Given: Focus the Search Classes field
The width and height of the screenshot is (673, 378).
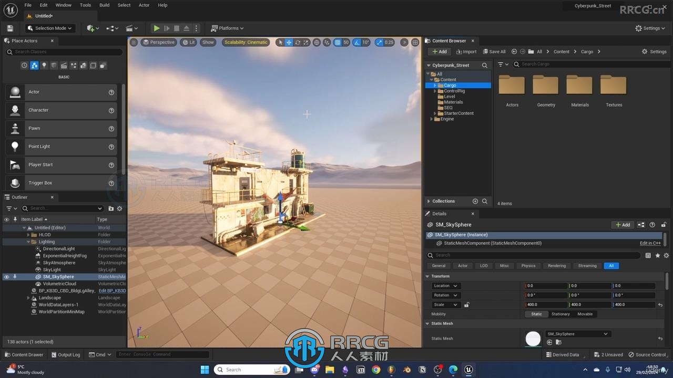Looking at the screenshot, I should click(64, 52).
